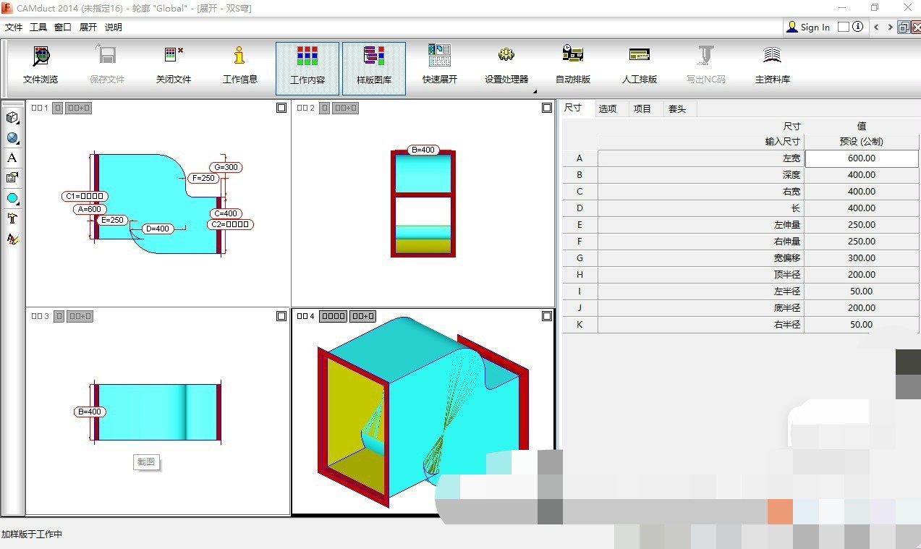Maximize view pane 4 with its square toggle
The image size is (921, 549).
tap(547, 316)
